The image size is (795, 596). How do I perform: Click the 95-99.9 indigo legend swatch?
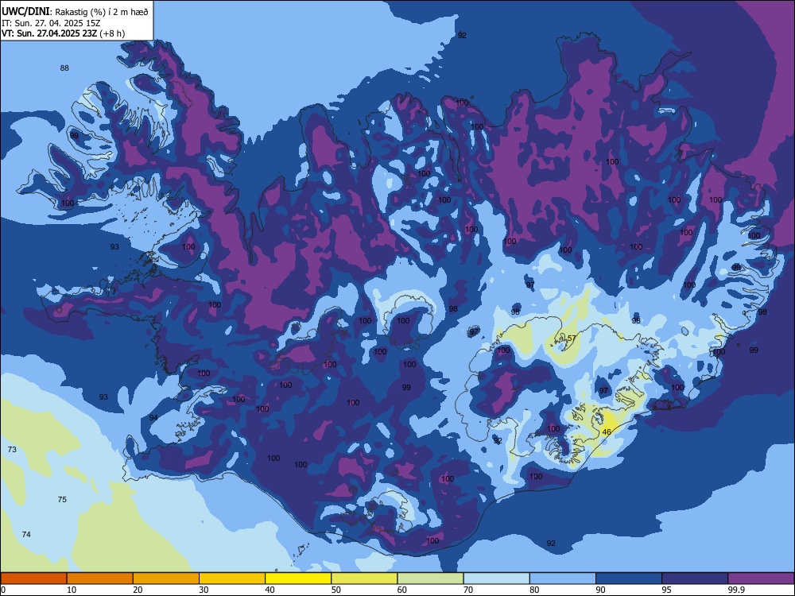pos(695,579)
